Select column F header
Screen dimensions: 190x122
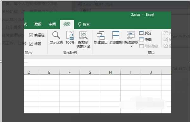click(70, 72)
